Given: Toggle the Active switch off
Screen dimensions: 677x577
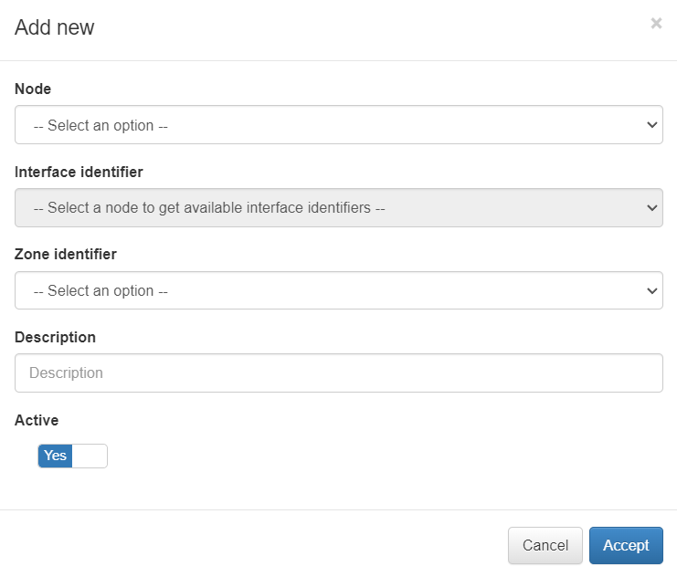Looking at the screenshot, I should pos(72,456).
